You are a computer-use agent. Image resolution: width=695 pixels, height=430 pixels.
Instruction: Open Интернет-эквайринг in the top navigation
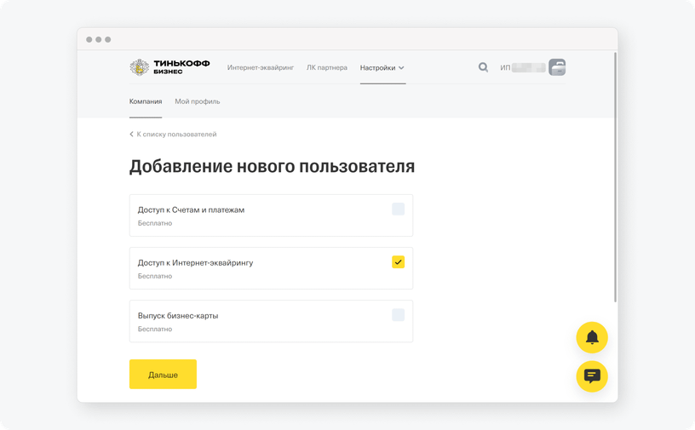(x=261, y=67)
